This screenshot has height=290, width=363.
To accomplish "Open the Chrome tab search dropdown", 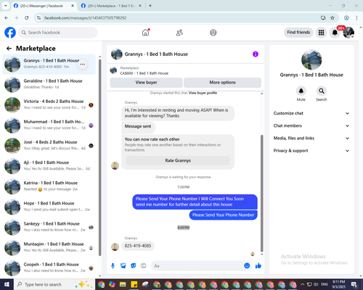I will pos(6,6).
